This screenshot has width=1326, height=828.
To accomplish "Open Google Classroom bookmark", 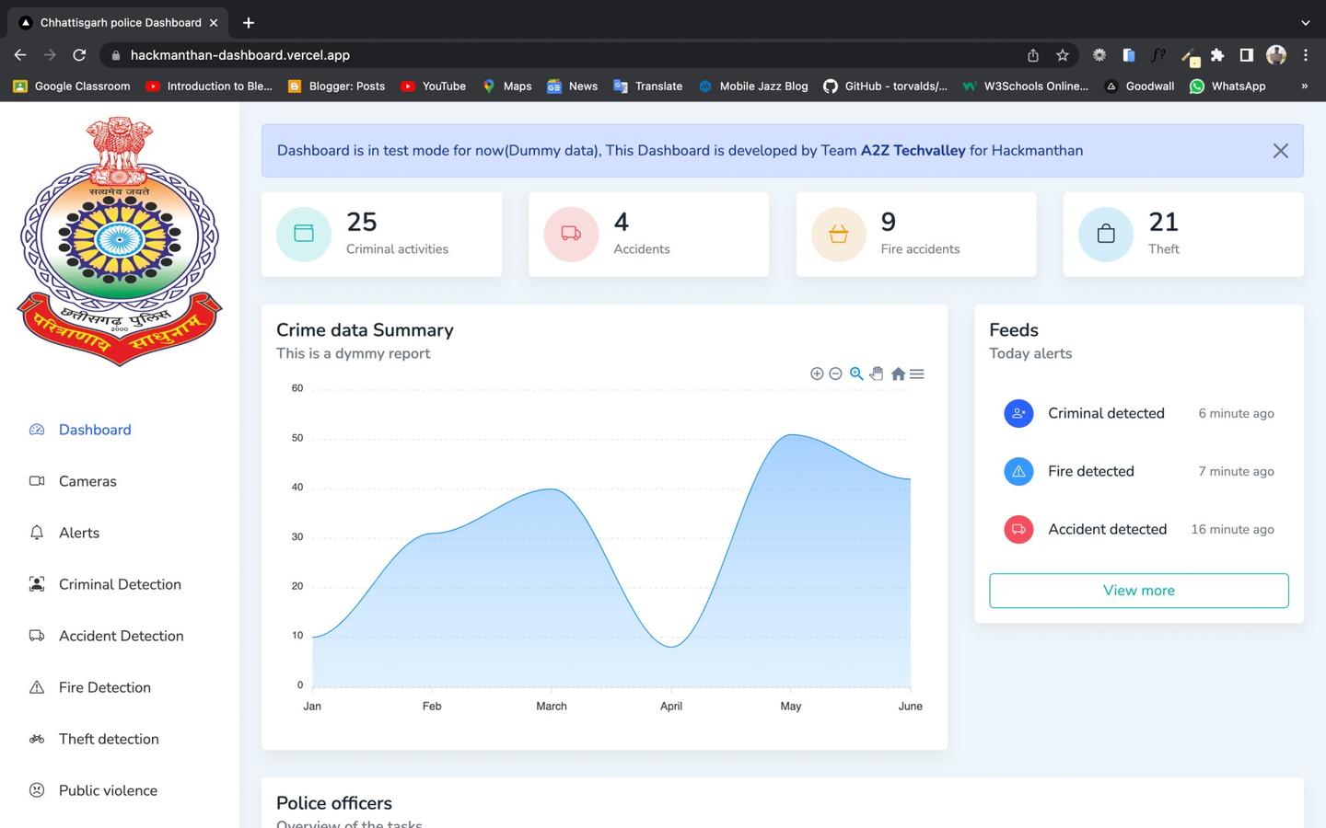I will pos(72,86).
